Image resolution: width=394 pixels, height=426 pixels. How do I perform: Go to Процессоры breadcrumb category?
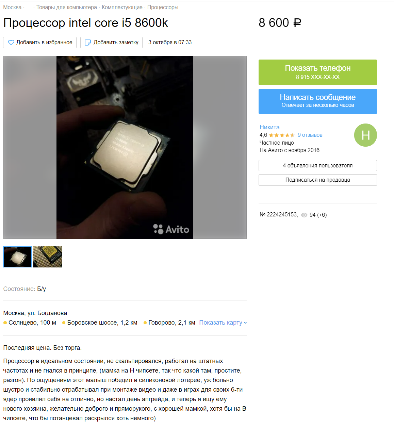pyautogui.click(x=163, y=7)
